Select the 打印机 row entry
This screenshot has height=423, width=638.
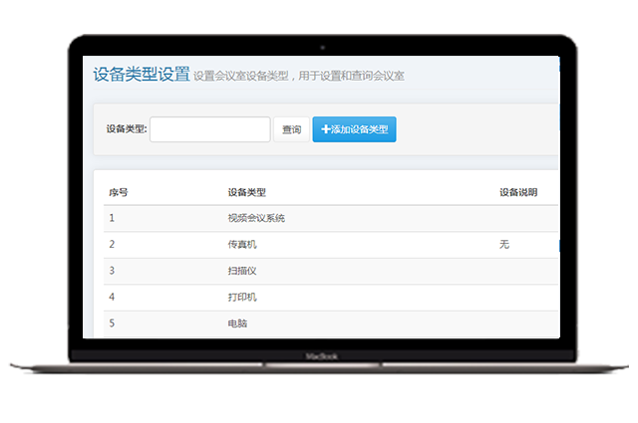tap(243, 297)
